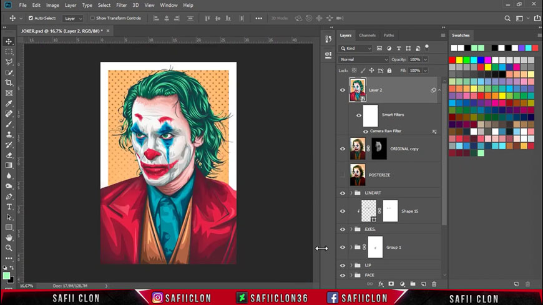Expand the LIP group
This screenshot has height=305, width=543.
[x=351, y=265]
